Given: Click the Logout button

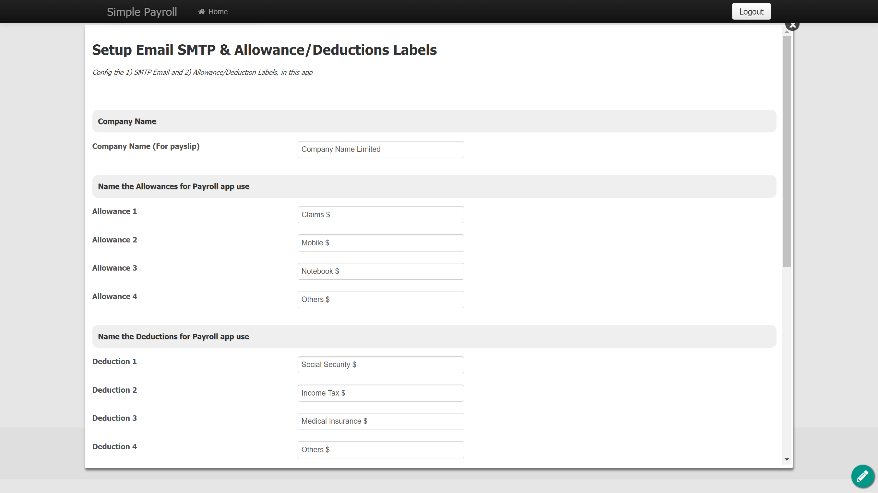Looking at the screenshot, I should [751, 12].
